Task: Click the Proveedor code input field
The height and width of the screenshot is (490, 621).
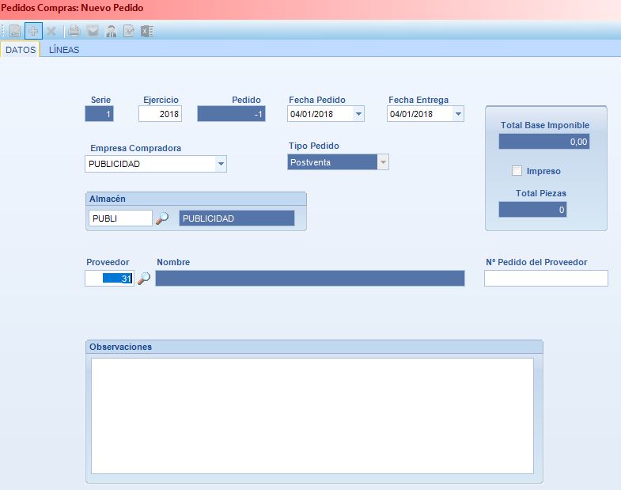Action: point(110,279)
